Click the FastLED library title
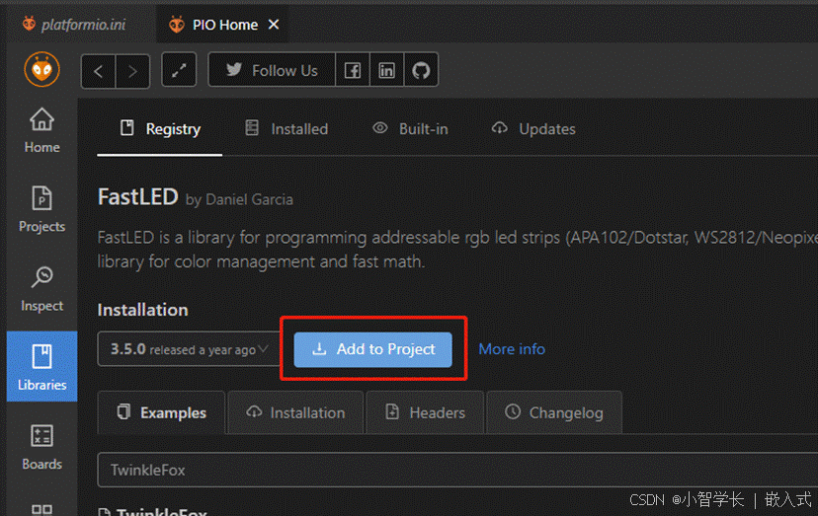 138,197
